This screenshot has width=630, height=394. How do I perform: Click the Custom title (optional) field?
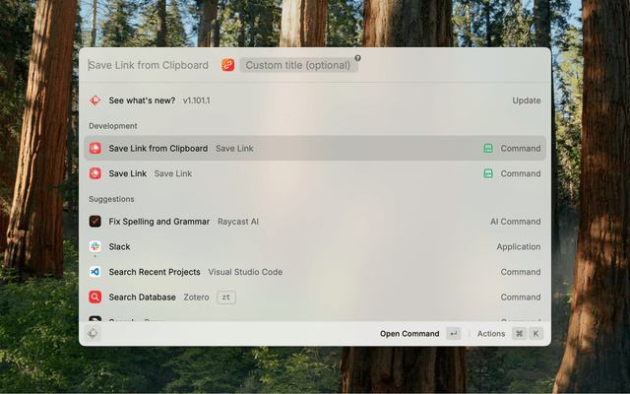click(297, 65)
